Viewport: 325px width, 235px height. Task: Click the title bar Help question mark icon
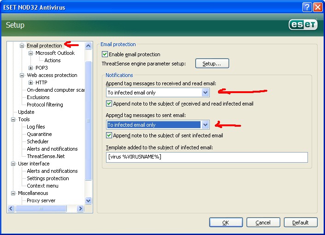307,7
